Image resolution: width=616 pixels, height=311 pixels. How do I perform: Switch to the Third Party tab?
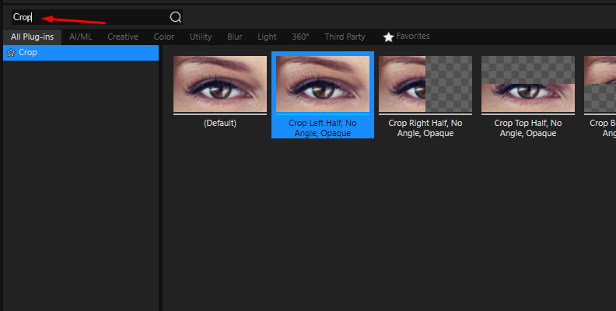tap(345, 37)
